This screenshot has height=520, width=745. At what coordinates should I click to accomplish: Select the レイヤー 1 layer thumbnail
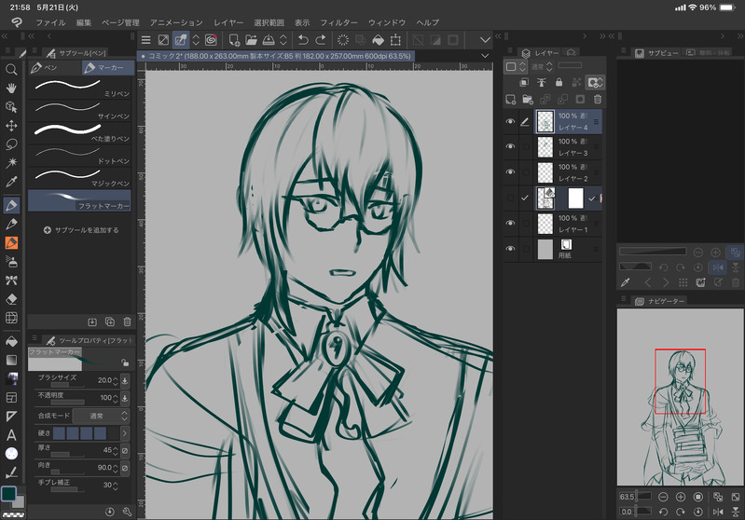click(x=545, y=224)
